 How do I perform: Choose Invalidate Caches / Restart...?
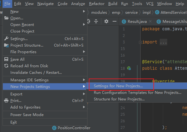[45, 73]
